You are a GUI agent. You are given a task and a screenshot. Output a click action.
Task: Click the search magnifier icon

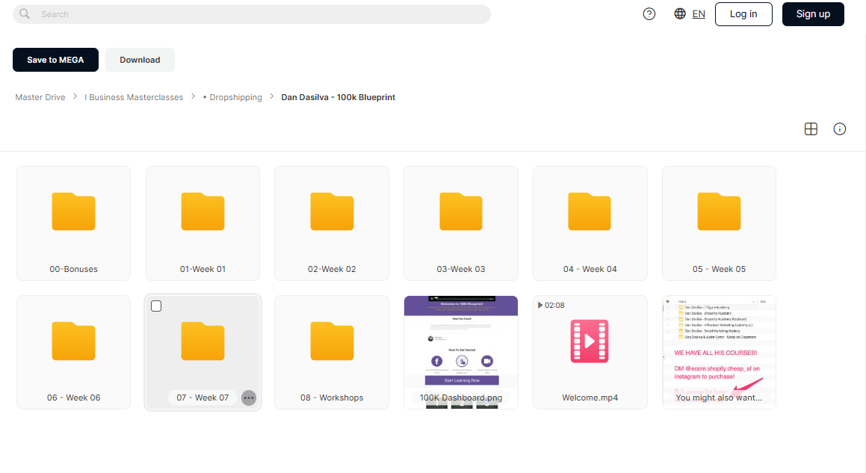(x=25, y=13)
